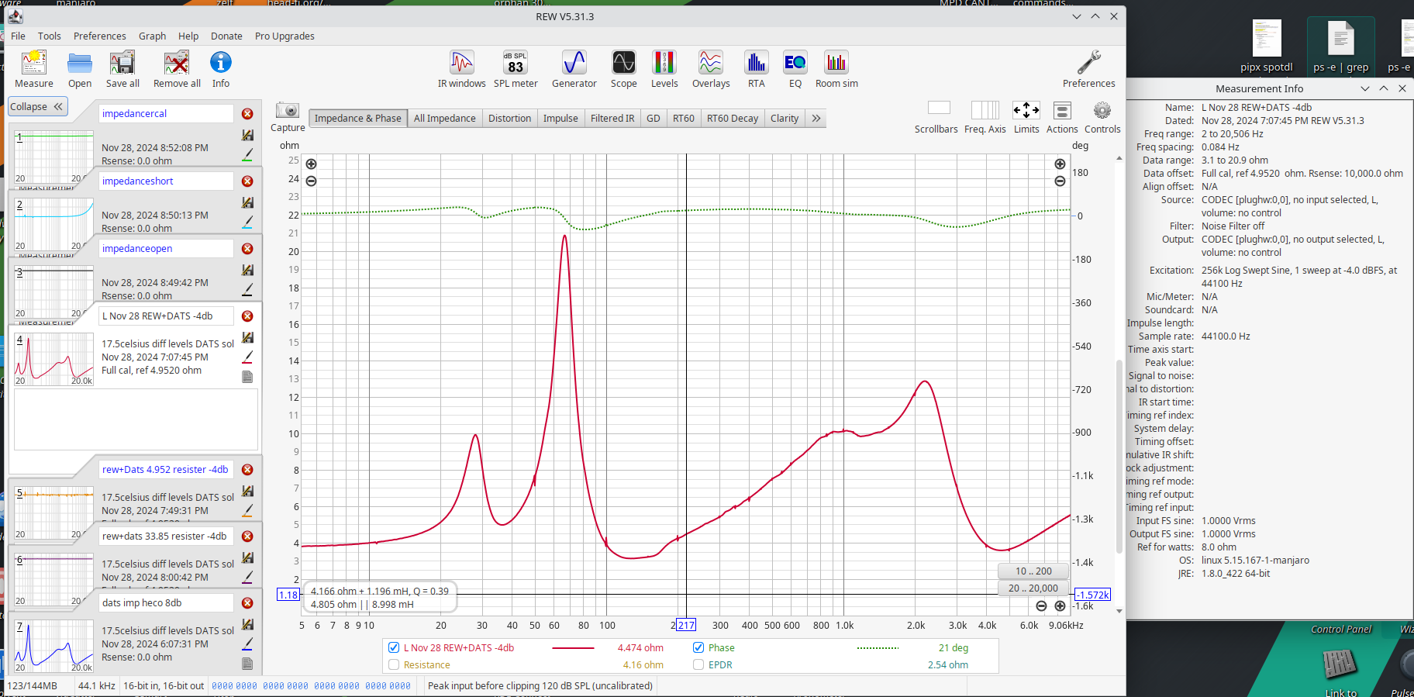Open the Tools menu
This screenshot has height=697, width=1414.
[x=49, y=36]
